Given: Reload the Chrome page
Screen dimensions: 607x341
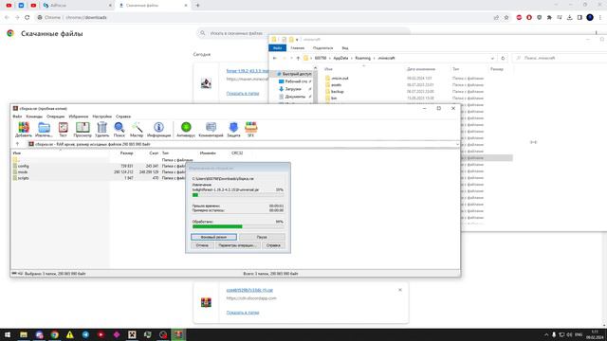Looking at the screenshot, I should (x=28, y=17).
